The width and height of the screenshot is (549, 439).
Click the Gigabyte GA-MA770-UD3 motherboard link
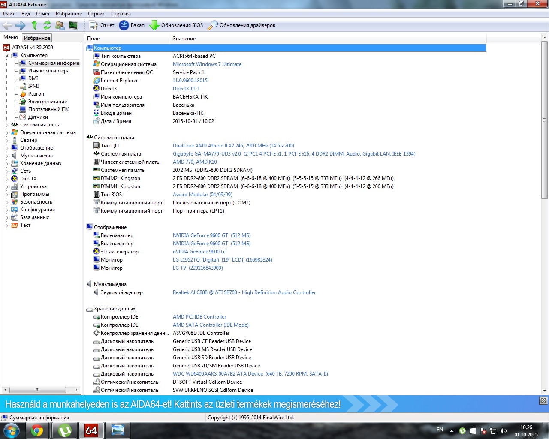click(207, 154)
